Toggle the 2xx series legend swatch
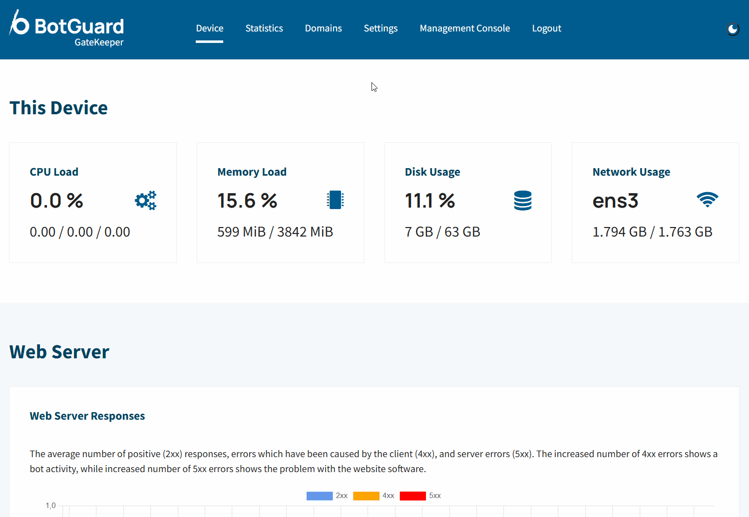 point(320,496)
